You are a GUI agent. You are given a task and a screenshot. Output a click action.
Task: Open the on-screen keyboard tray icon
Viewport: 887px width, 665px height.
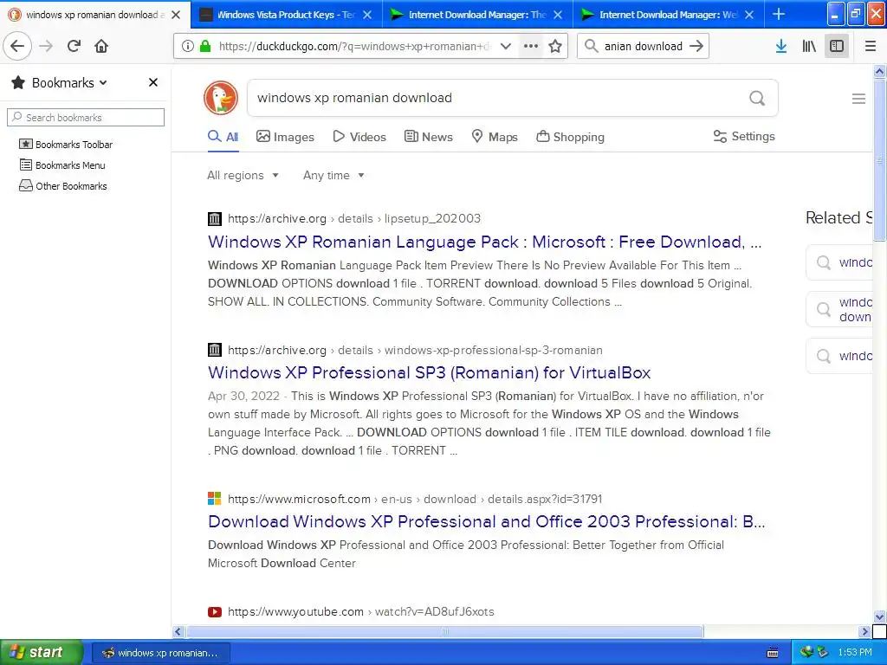[773, 653]
